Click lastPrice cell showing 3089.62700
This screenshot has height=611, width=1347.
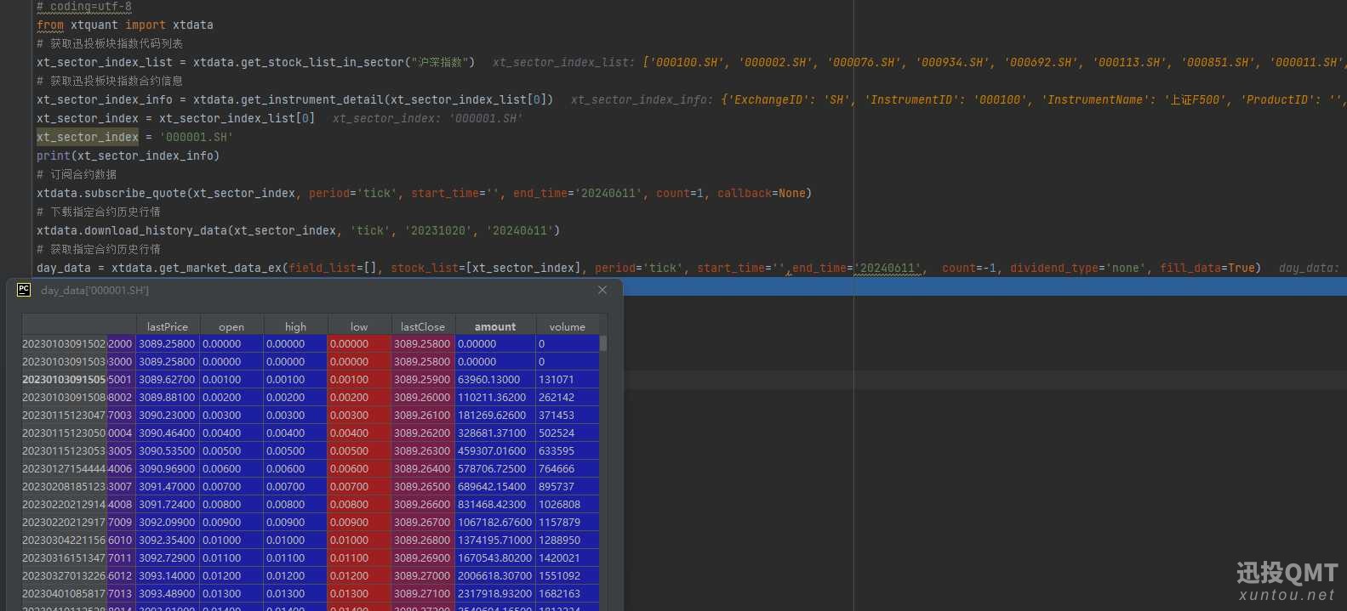pos(167,380)
